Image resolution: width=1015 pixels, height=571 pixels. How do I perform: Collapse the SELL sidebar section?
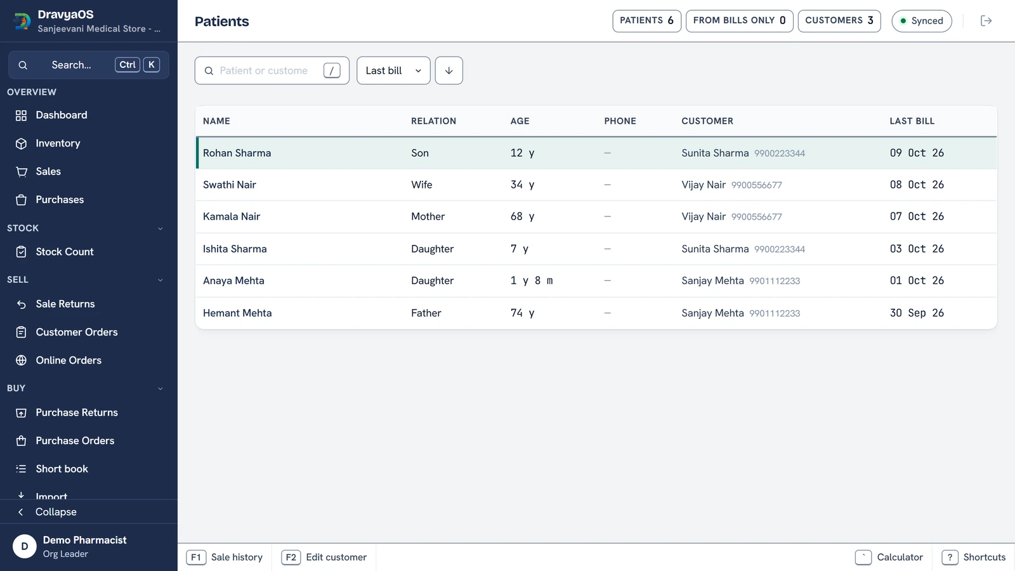pos(160,280)
